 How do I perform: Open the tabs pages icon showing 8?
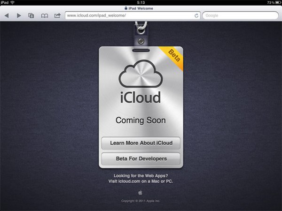(x=31, y=15)
